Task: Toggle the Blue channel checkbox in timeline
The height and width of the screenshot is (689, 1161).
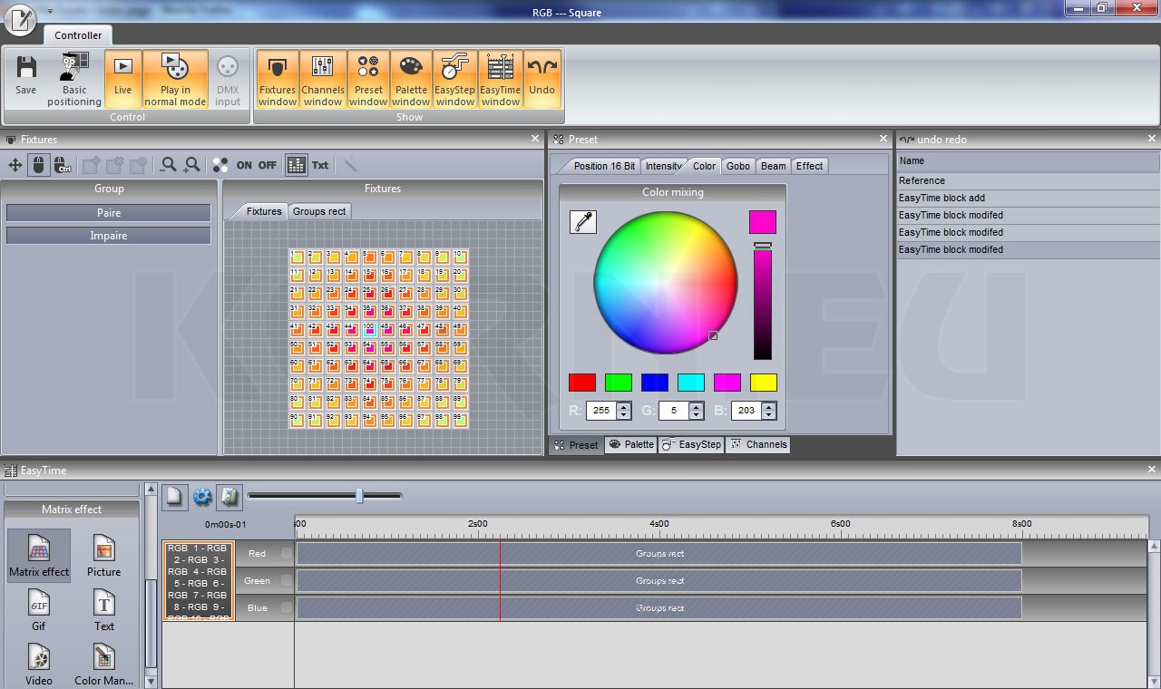Action: [287, 607]
